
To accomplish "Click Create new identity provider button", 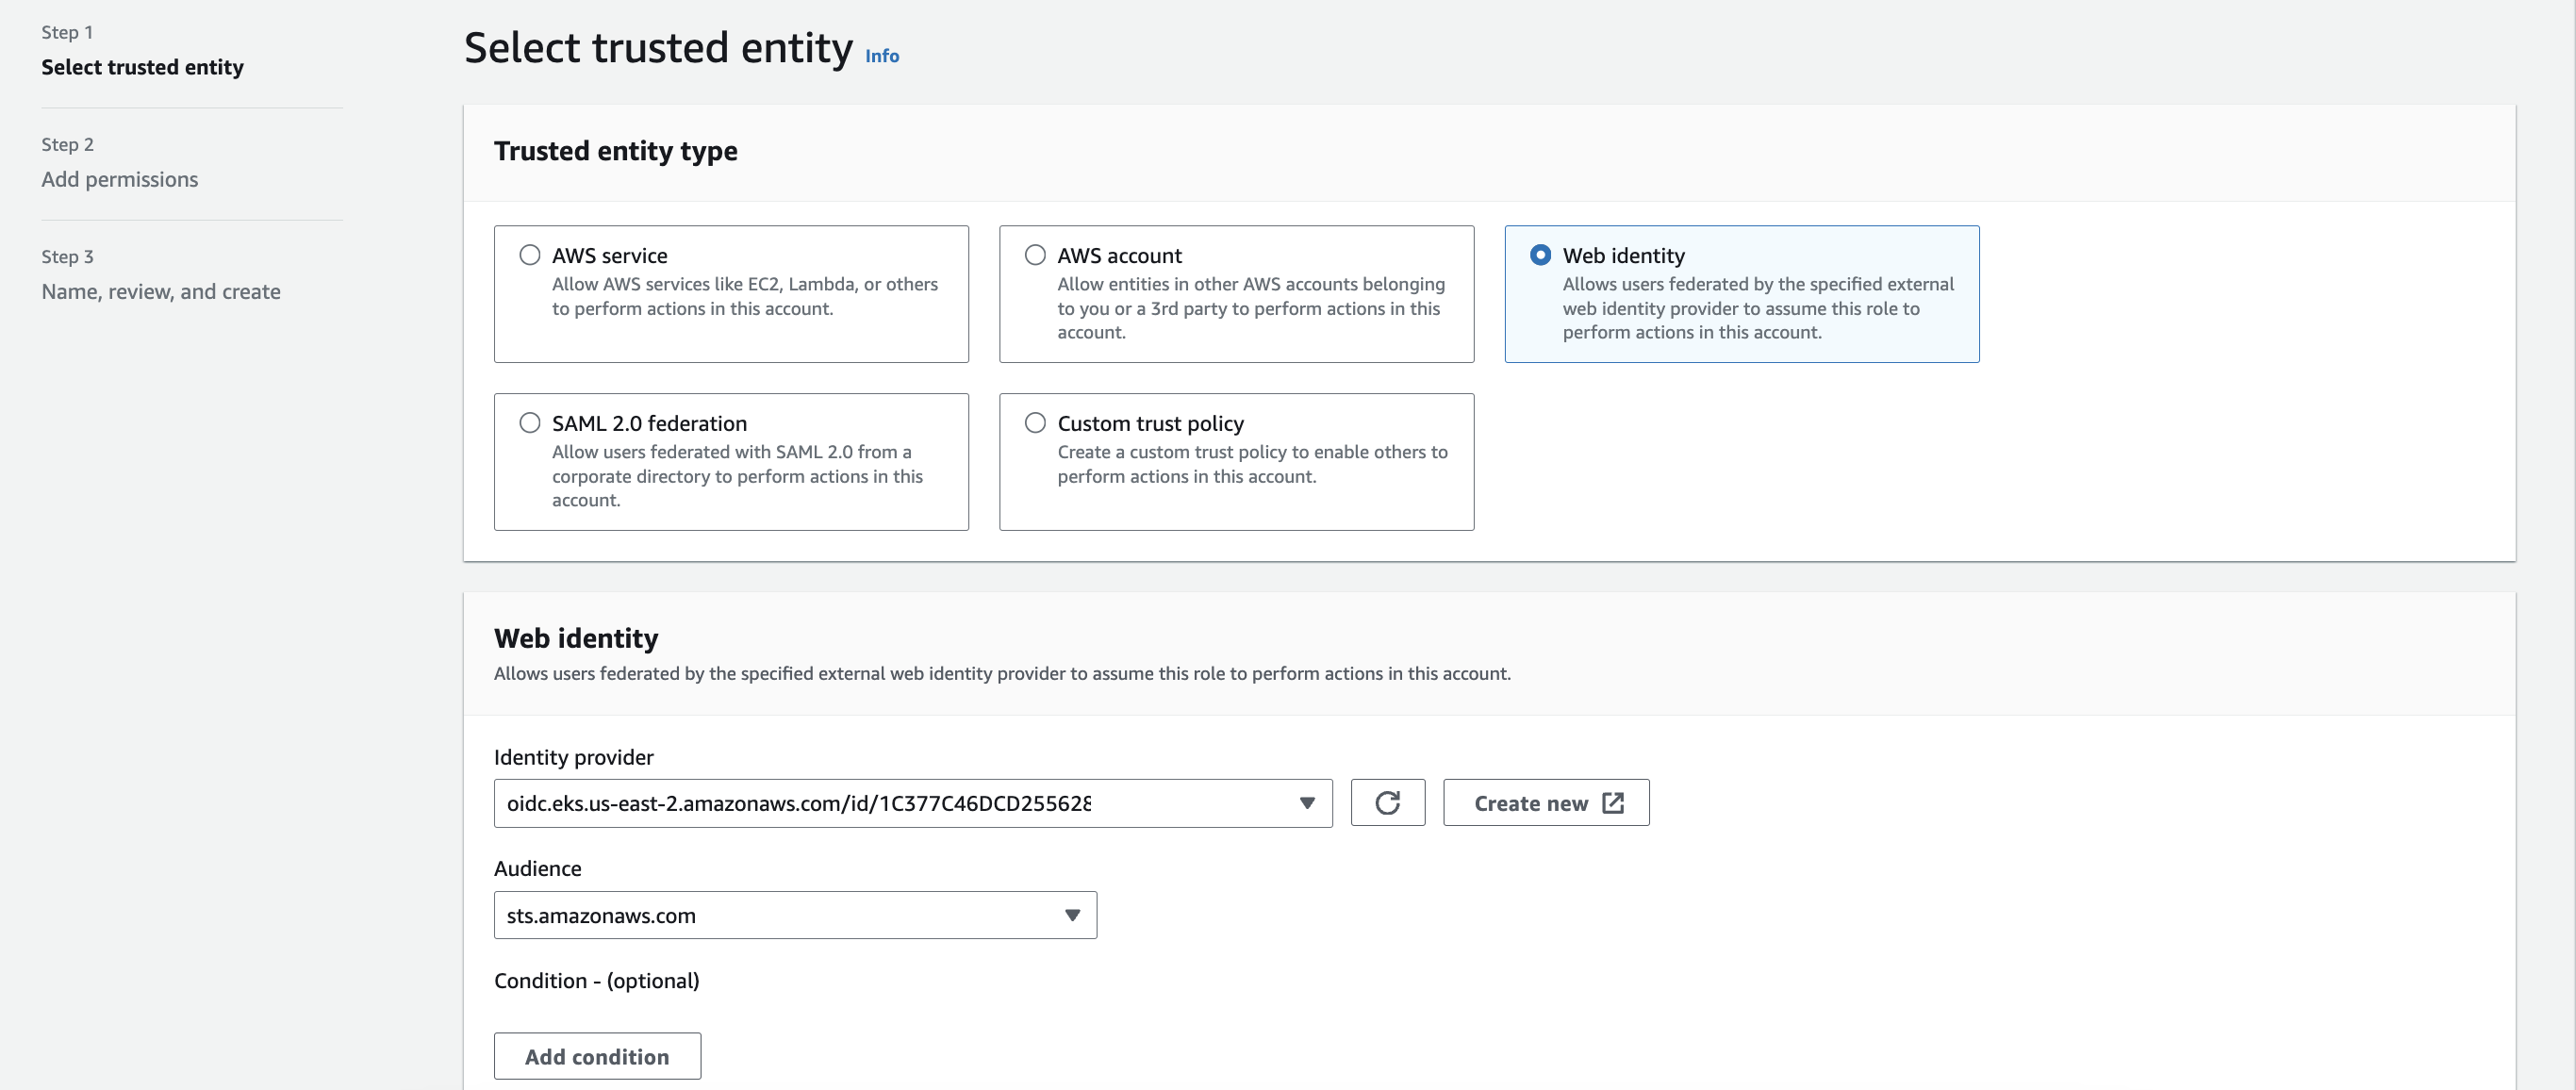I will coord(1546,803).
